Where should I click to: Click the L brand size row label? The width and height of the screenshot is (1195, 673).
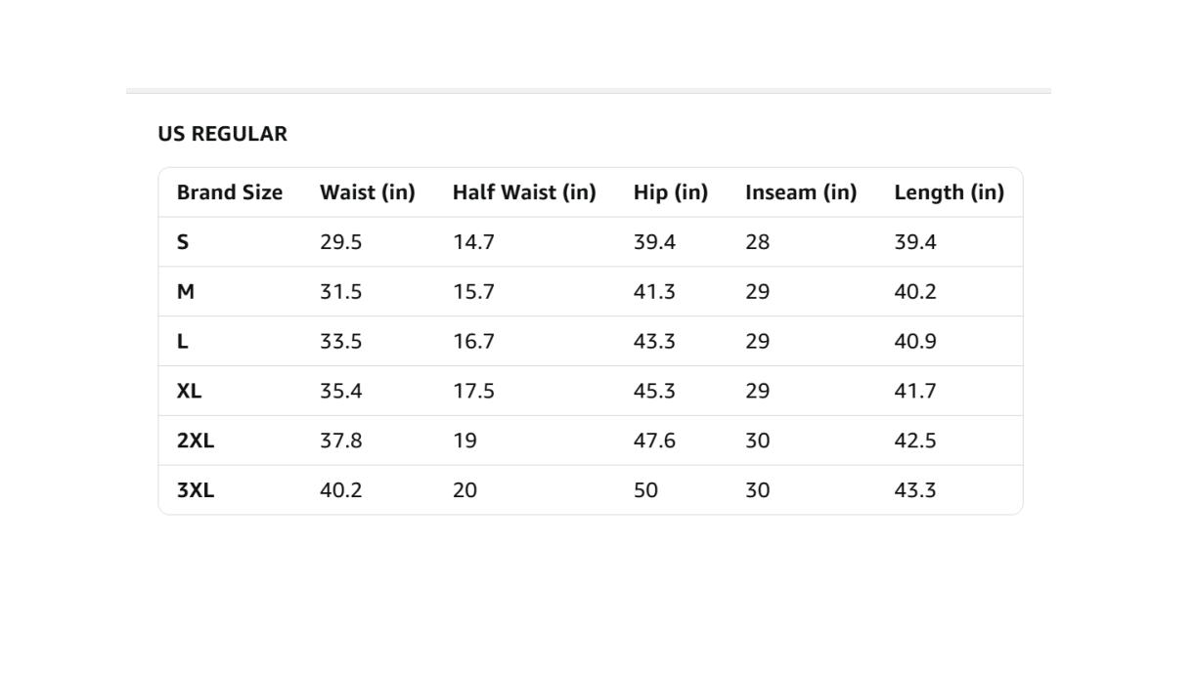(182, 342)
